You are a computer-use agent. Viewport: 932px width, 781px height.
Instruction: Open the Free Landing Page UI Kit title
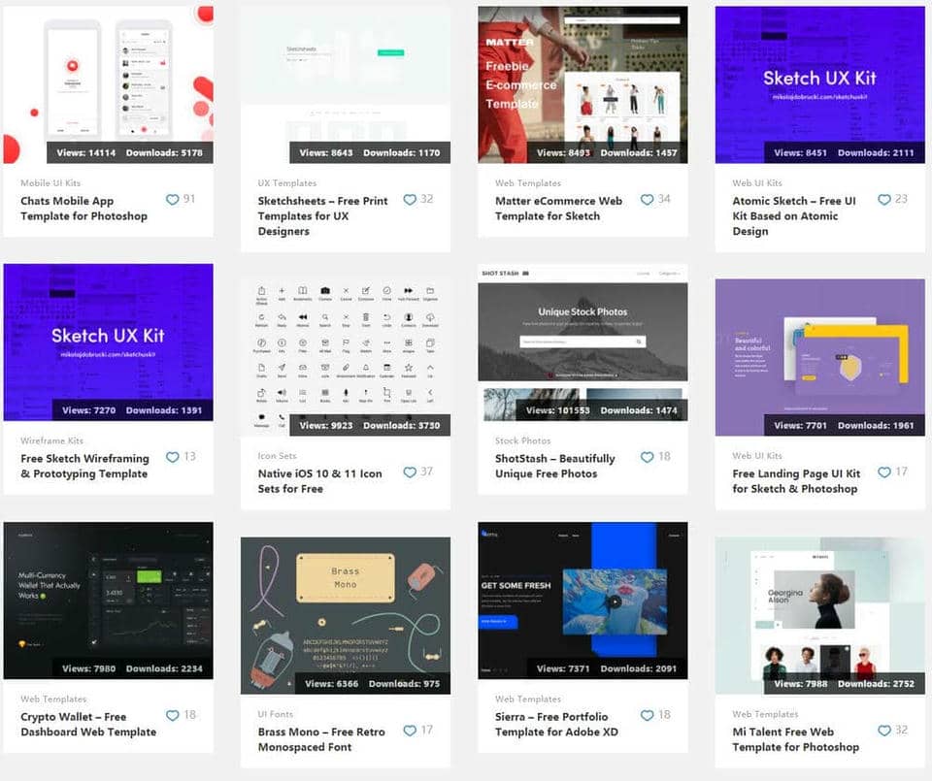[x=796, y=481]
